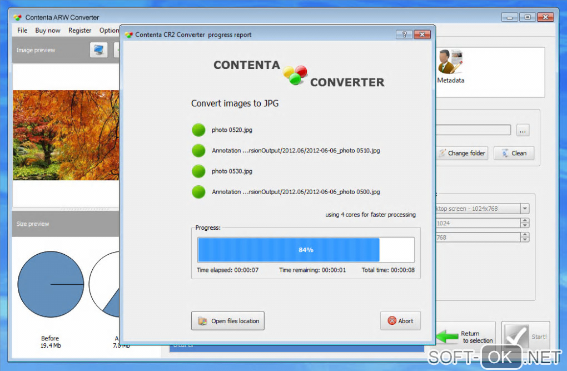The height and width of the screenshot is (371, 567).
Task: Click the Open files location button
Action: coord(228,321)
